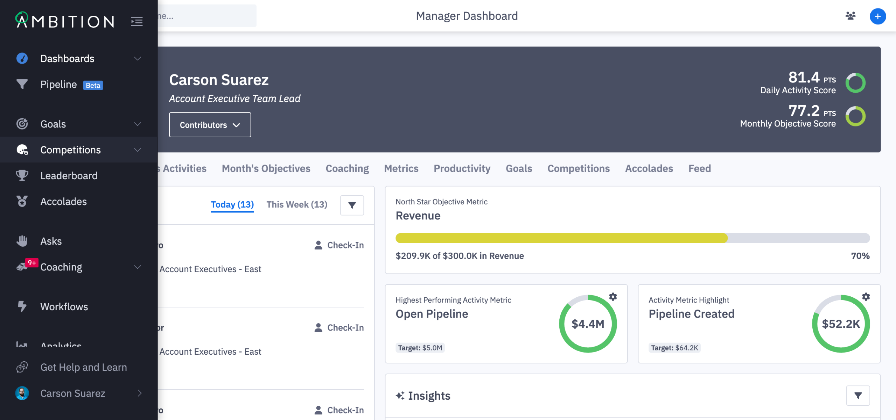Click the blue plus add button
This screenshot has height=420, width=896.
click(x=877, y=16)
